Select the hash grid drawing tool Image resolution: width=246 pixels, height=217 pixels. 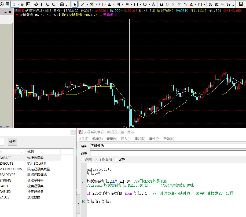(x=127, y=4)
